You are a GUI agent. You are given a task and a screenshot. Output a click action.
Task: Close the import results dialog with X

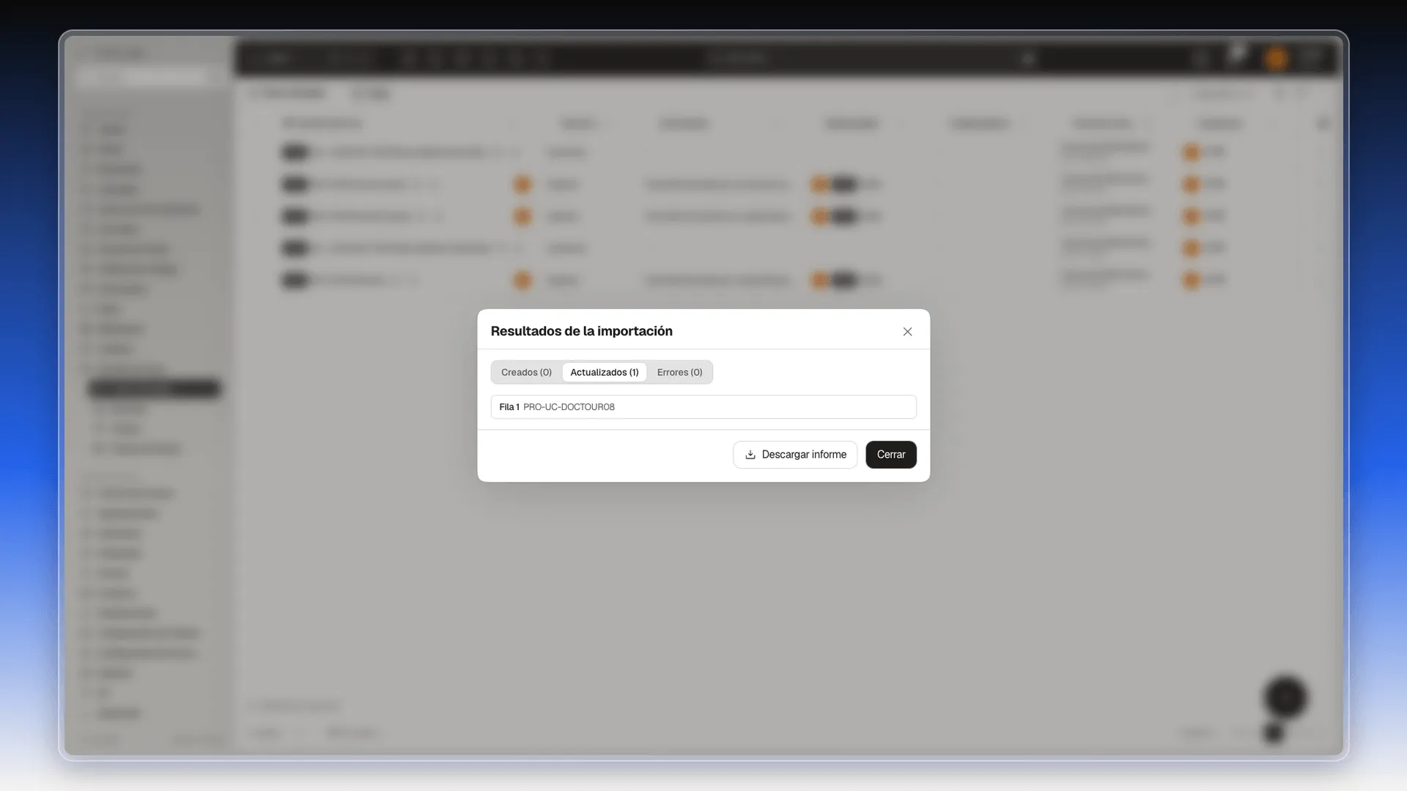coord(907,332)
